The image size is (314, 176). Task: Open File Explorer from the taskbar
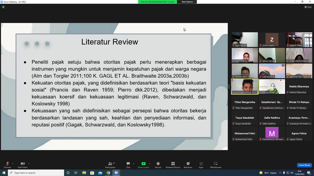tap(84, 173)
